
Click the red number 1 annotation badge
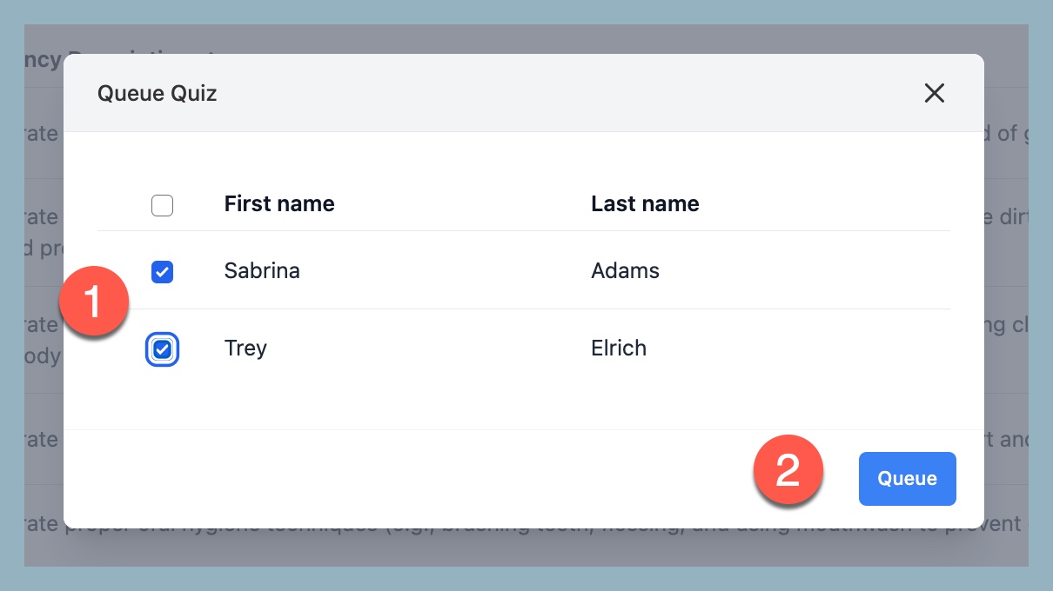[94, 302]
